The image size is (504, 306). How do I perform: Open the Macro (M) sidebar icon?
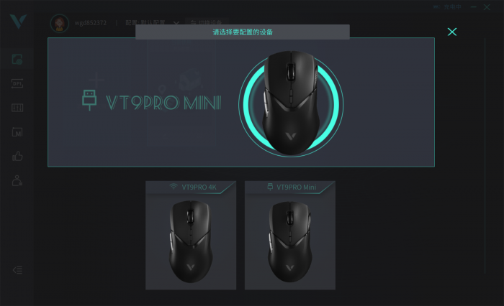click(x=17, y=132)
